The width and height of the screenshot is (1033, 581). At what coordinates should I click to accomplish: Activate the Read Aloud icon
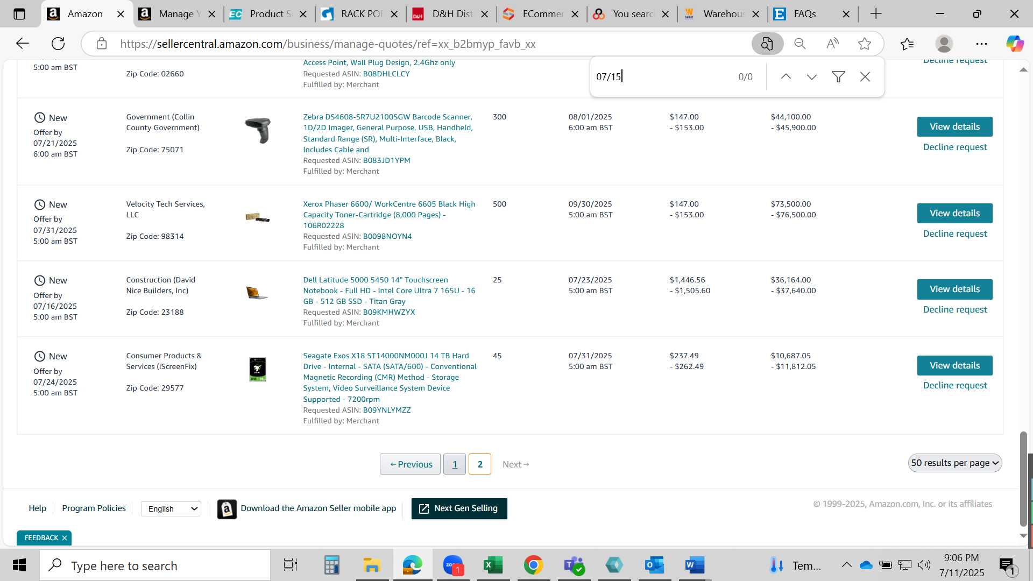click(832, 44)
